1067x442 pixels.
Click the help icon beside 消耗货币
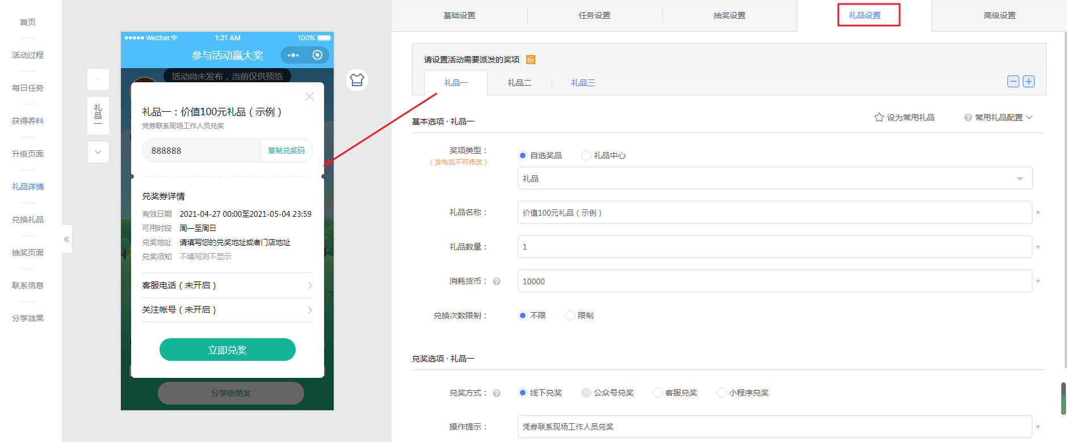coord(497,281)
